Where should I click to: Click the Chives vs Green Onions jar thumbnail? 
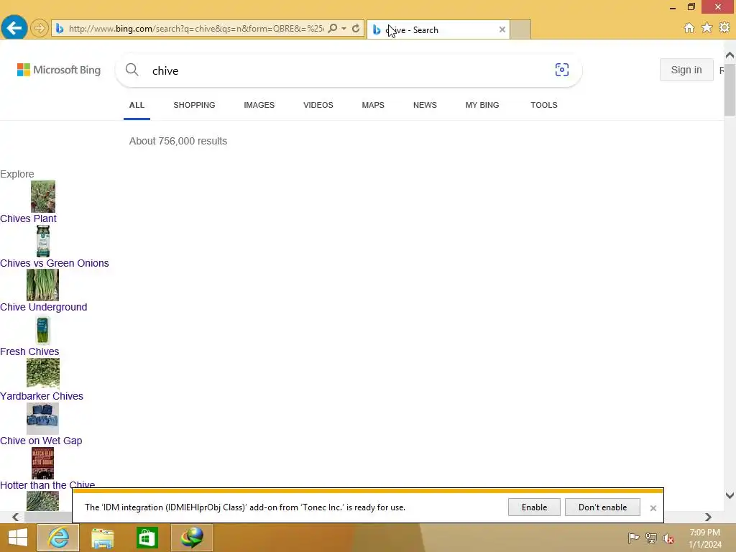42,241
